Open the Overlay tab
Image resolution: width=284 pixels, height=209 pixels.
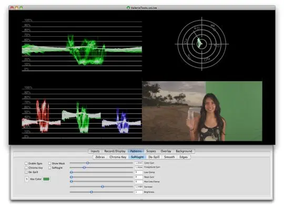click(x=166, y=151)
